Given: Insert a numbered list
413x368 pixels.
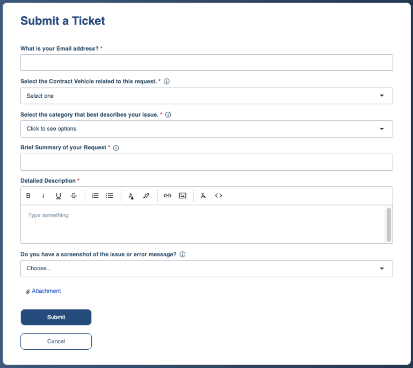Looking at the screenshot, I should tap(95, 195).
